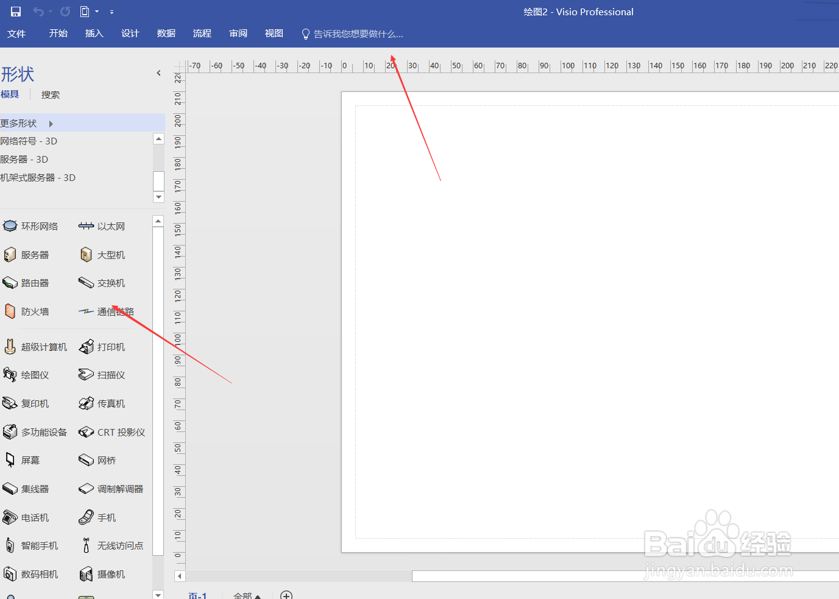Viewport: 839px width, 599px height.
Task: Select the CRT 投影仪 shape
Action: [112, 432]
